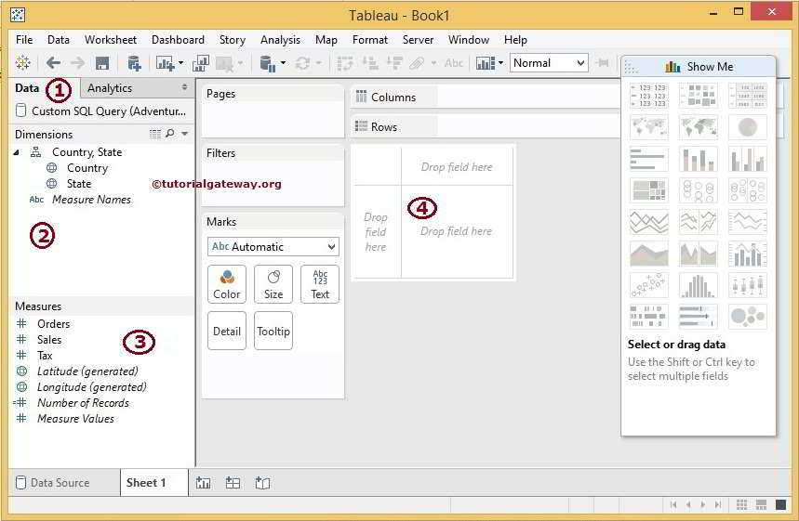
Task: Toggle the Show Me panel header
Action: click(x=699, y=67)
